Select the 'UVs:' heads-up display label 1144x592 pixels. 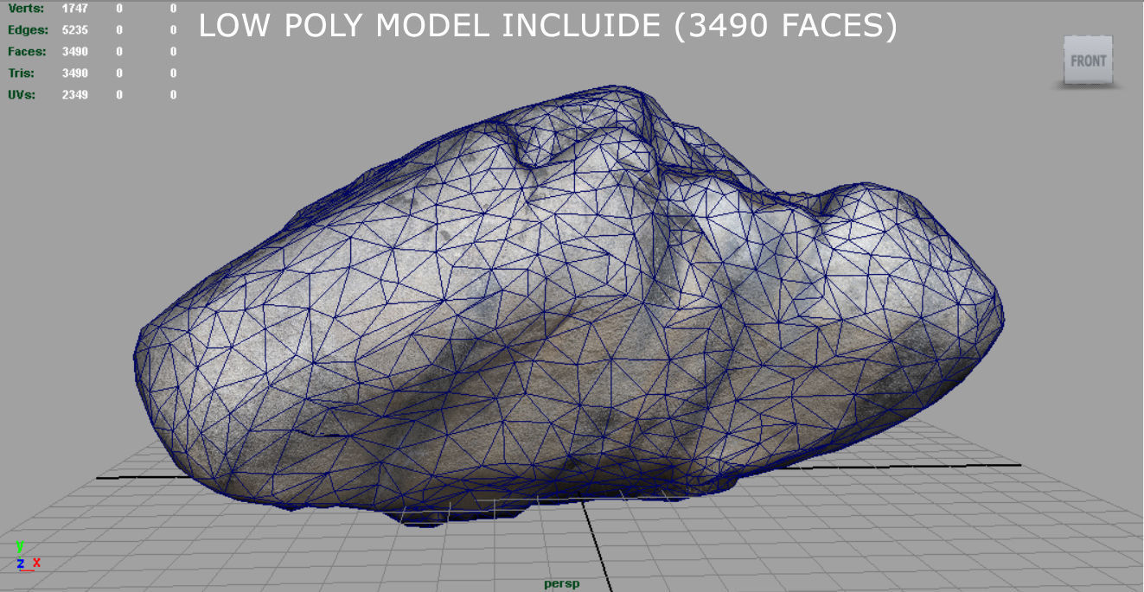[x=22, y=94]
